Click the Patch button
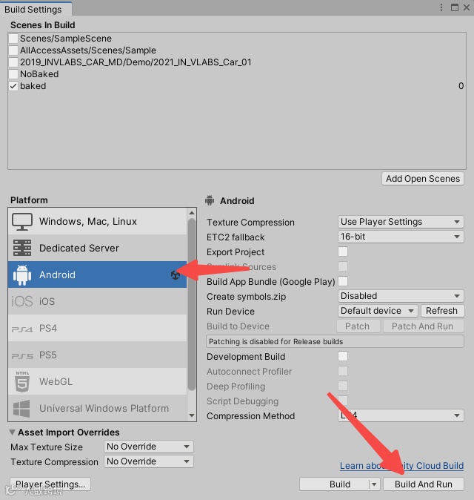Viewport: 474px width, 500px height. click(x=358, y=326)
